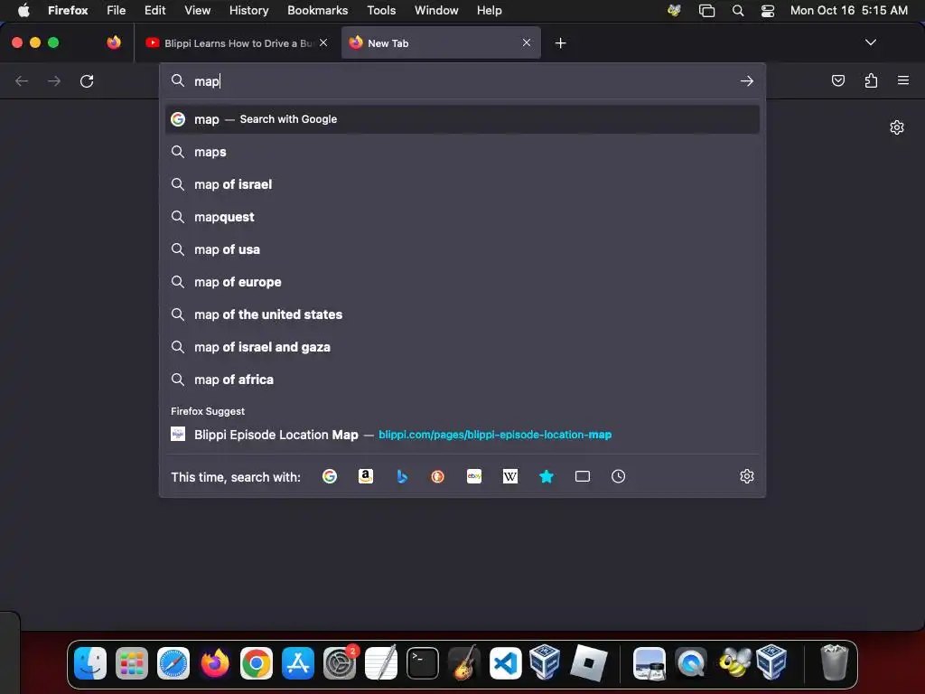
Task: Open the Tools menu
Action: (x=381, y=10)
